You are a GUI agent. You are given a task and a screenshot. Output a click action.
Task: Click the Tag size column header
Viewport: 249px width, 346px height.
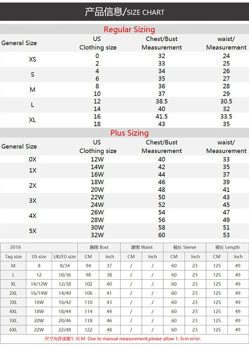click(13, 257)
